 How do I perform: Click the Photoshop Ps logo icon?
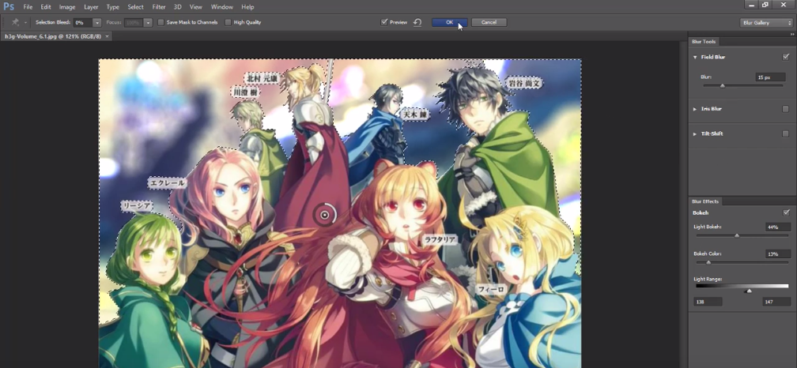[x=9, y=6]
